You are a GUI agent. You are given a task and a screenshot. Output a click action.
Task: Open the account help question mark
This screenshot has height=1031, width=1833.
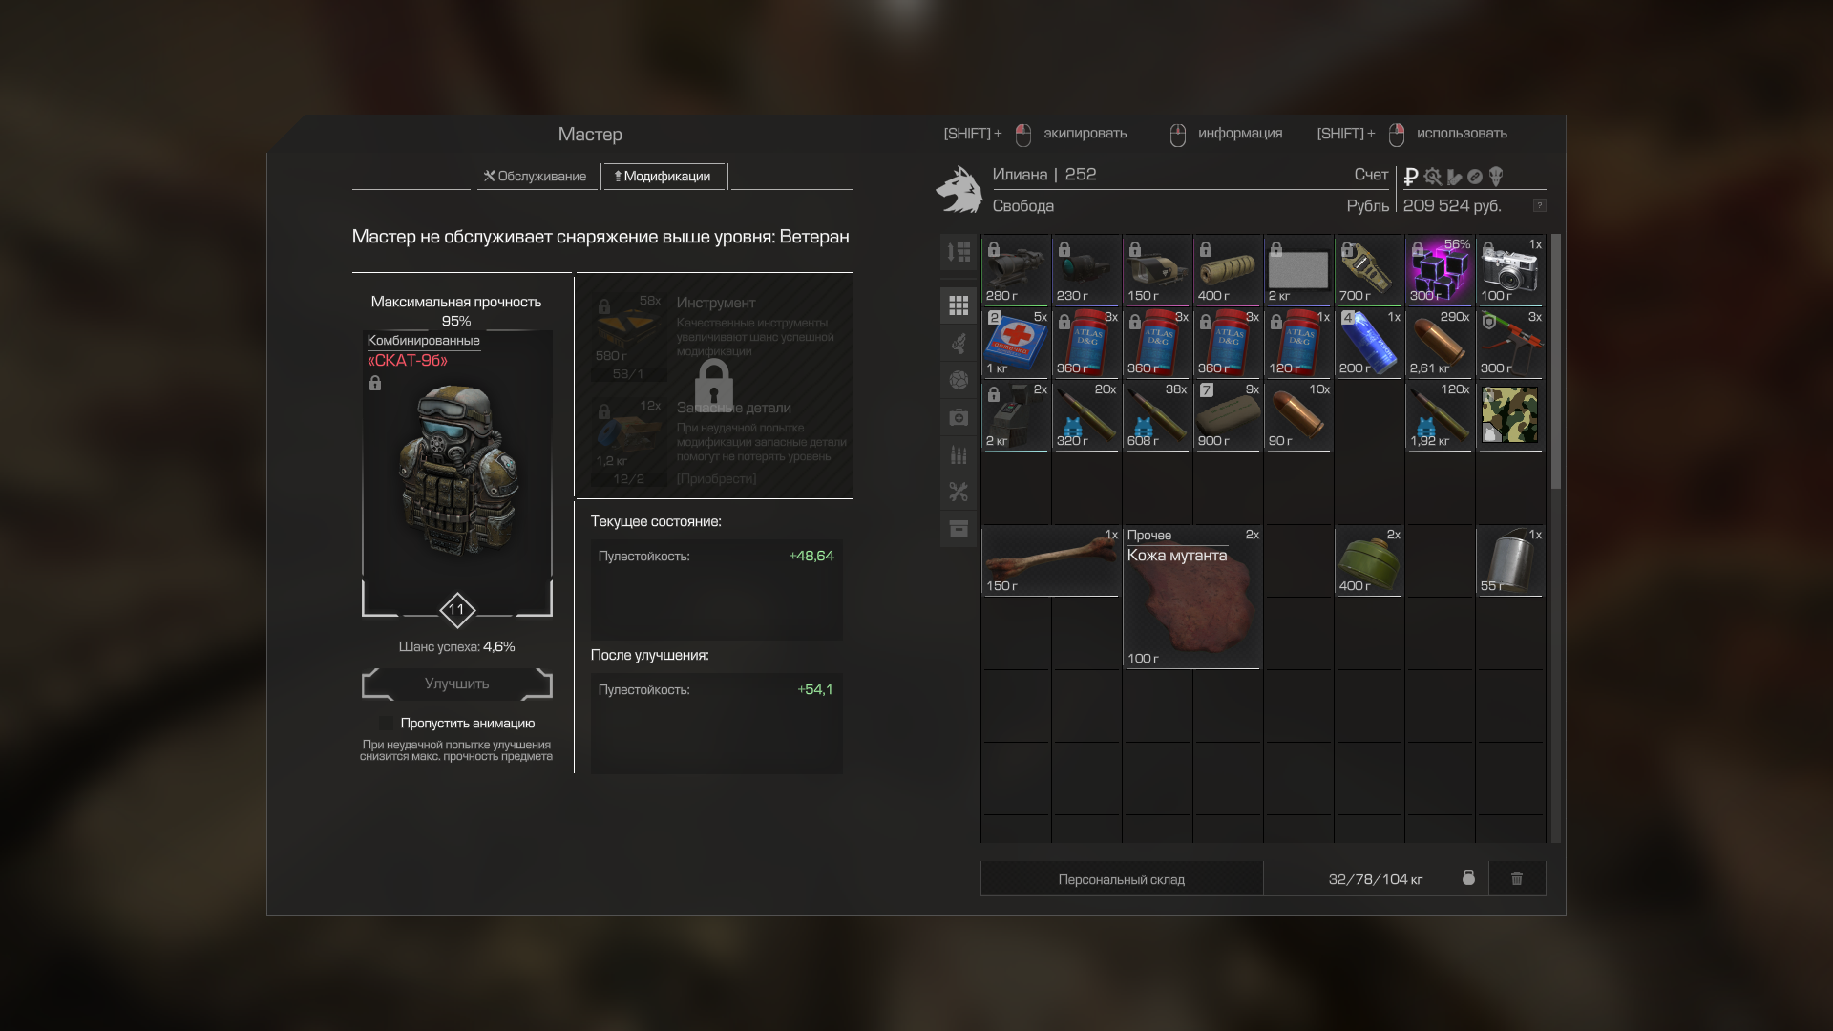[1539, 205]
